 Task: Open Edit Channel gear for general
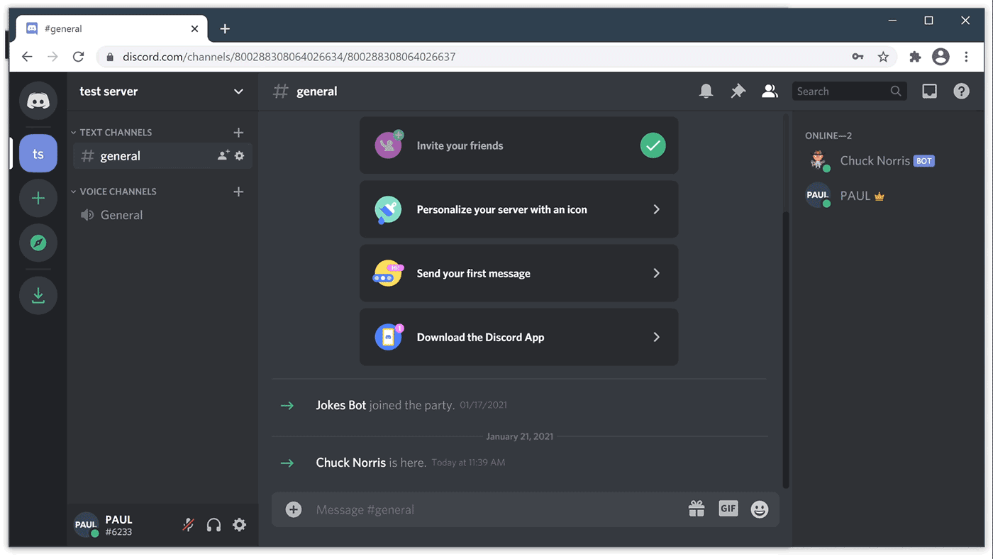point(240,155)
